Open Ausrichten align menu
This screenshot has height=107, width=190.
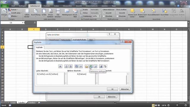[164, 12]
